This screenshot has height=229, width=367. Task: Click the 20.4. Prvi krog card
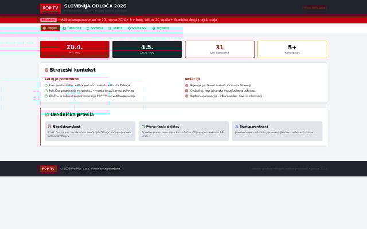click(75, 49)
